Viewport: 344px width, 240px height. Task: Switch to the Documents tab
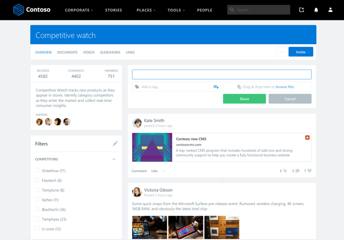click(67, 52)
